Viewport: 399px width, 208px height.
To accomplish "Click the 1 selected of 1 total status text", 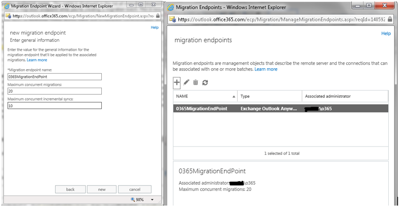I will click(282, 153).
